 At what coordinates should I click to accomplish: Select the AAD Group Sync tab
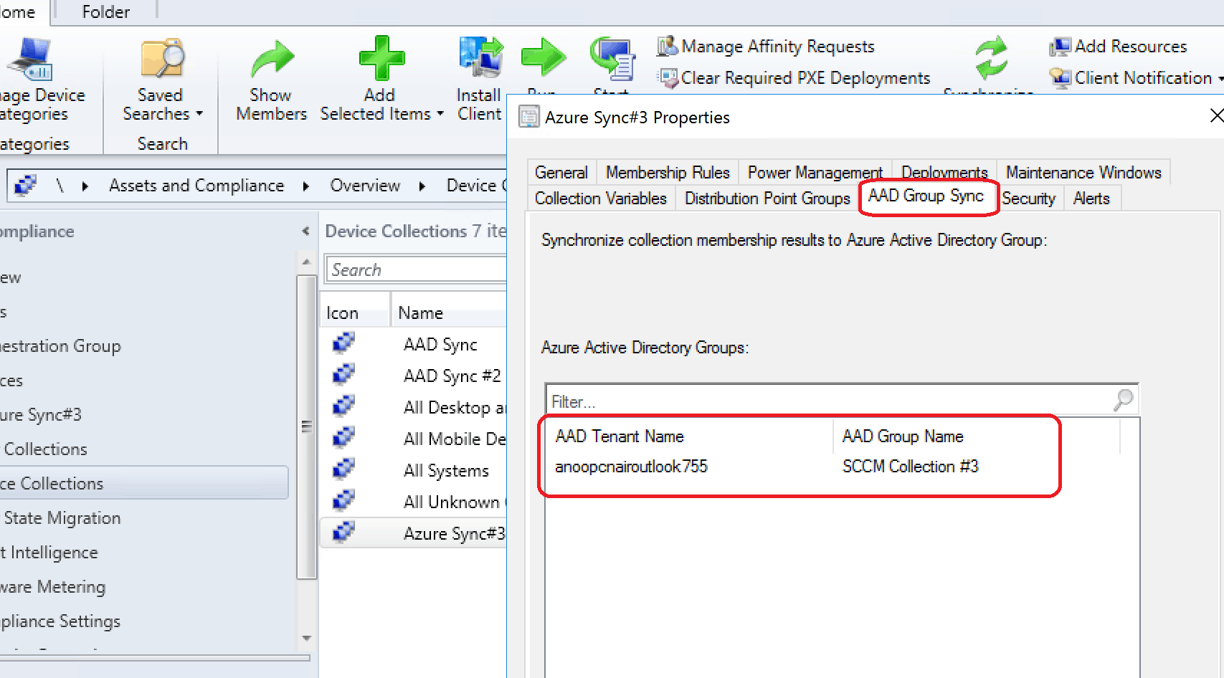coord(926,196)
